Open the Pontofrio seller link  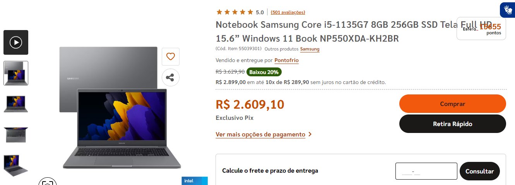pos(287,61)
